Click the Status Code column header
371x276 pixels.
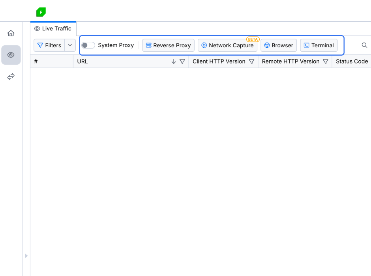(x=351, y=62)
